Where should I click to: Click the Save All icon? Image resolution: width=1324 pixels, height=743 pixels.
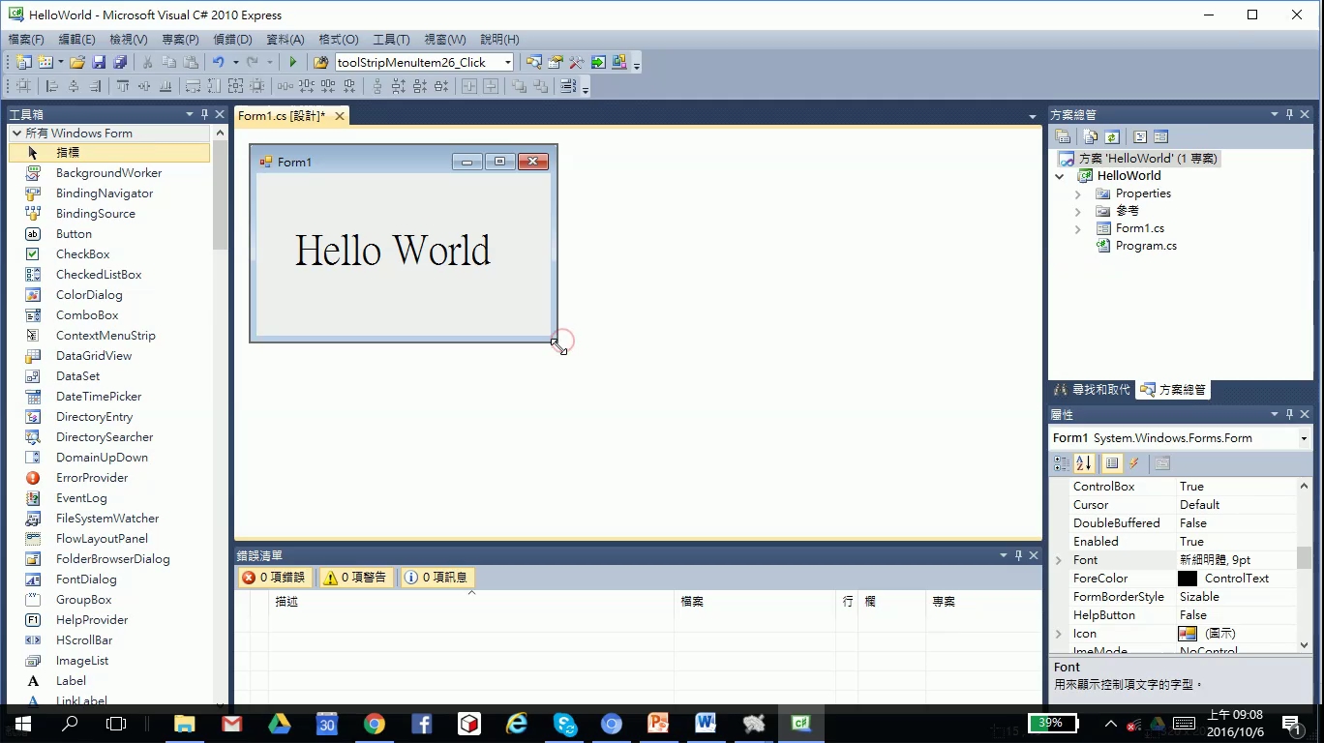(120, 62)
